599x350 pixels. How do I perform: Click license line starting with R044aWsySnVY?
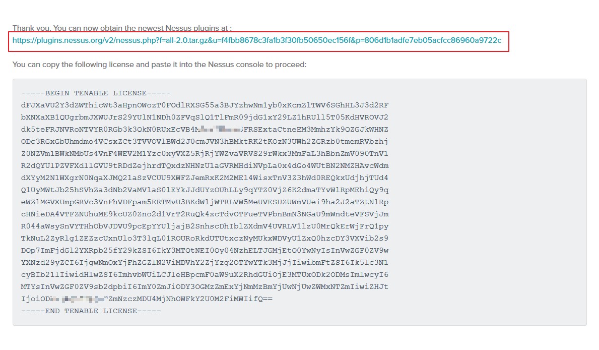(205, 226)
